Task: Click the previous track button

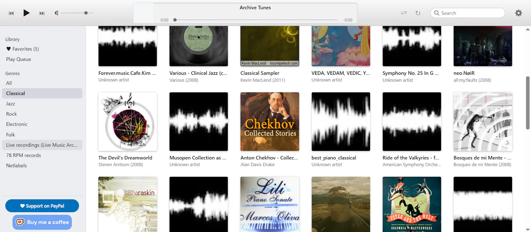Action: [11, 13]
